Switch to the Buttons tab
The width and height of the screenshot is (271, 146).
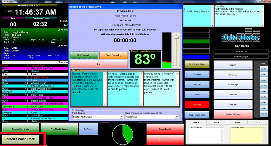pyautogui.click(x=217, y=122)
